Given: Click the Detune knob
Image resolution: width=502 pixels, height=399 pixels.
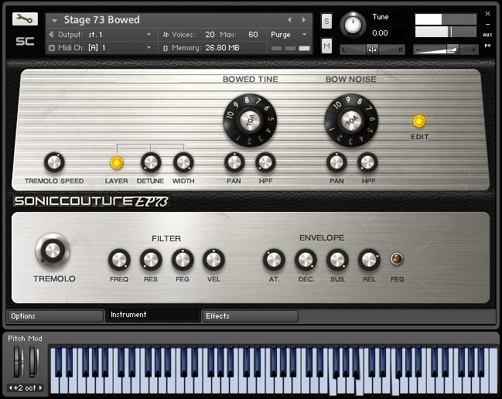Looking at the screenshot, I should click(x=151, y=162).
